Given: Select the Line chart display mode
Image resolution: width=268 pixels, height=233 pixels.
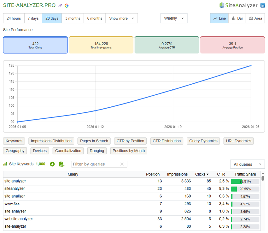Looking at the screenshot, I should coord(219,18).
